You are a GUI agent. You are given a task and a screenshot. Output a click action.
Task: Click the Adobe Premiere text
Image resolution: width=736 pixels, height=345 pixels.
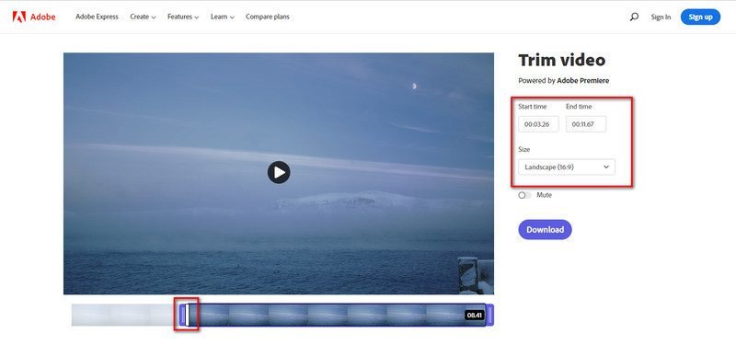[583, 81]
